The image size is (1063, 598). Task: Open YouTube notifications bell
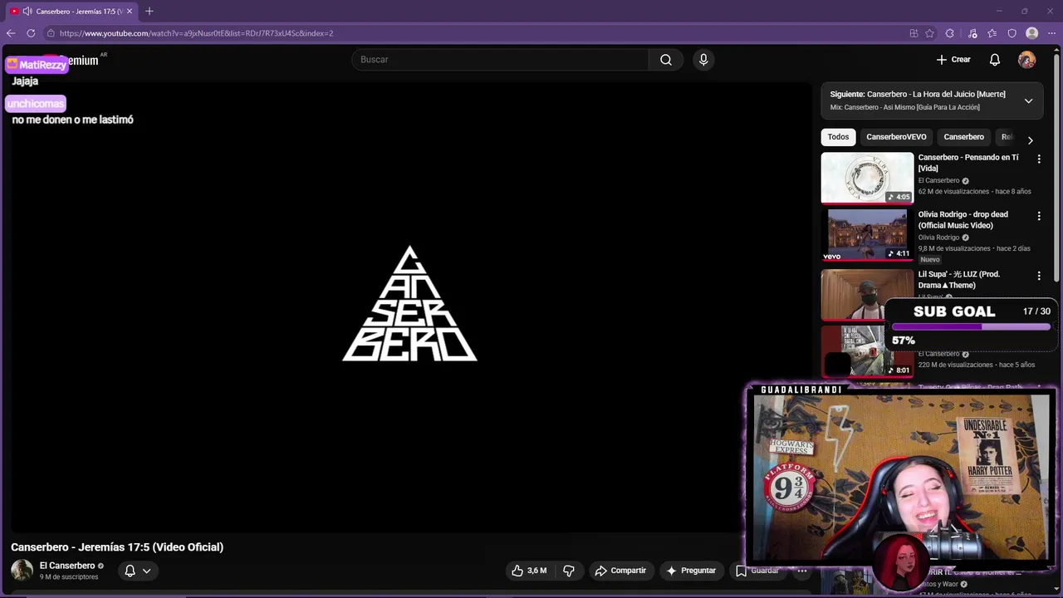[x=995, y=60]
